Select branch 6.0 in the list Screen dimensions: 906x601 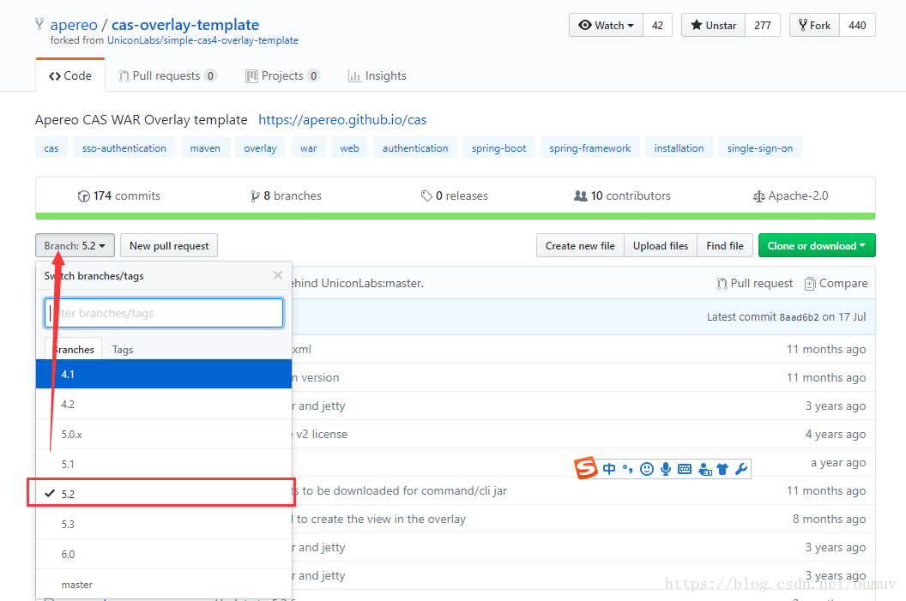(x=164, y=554)
